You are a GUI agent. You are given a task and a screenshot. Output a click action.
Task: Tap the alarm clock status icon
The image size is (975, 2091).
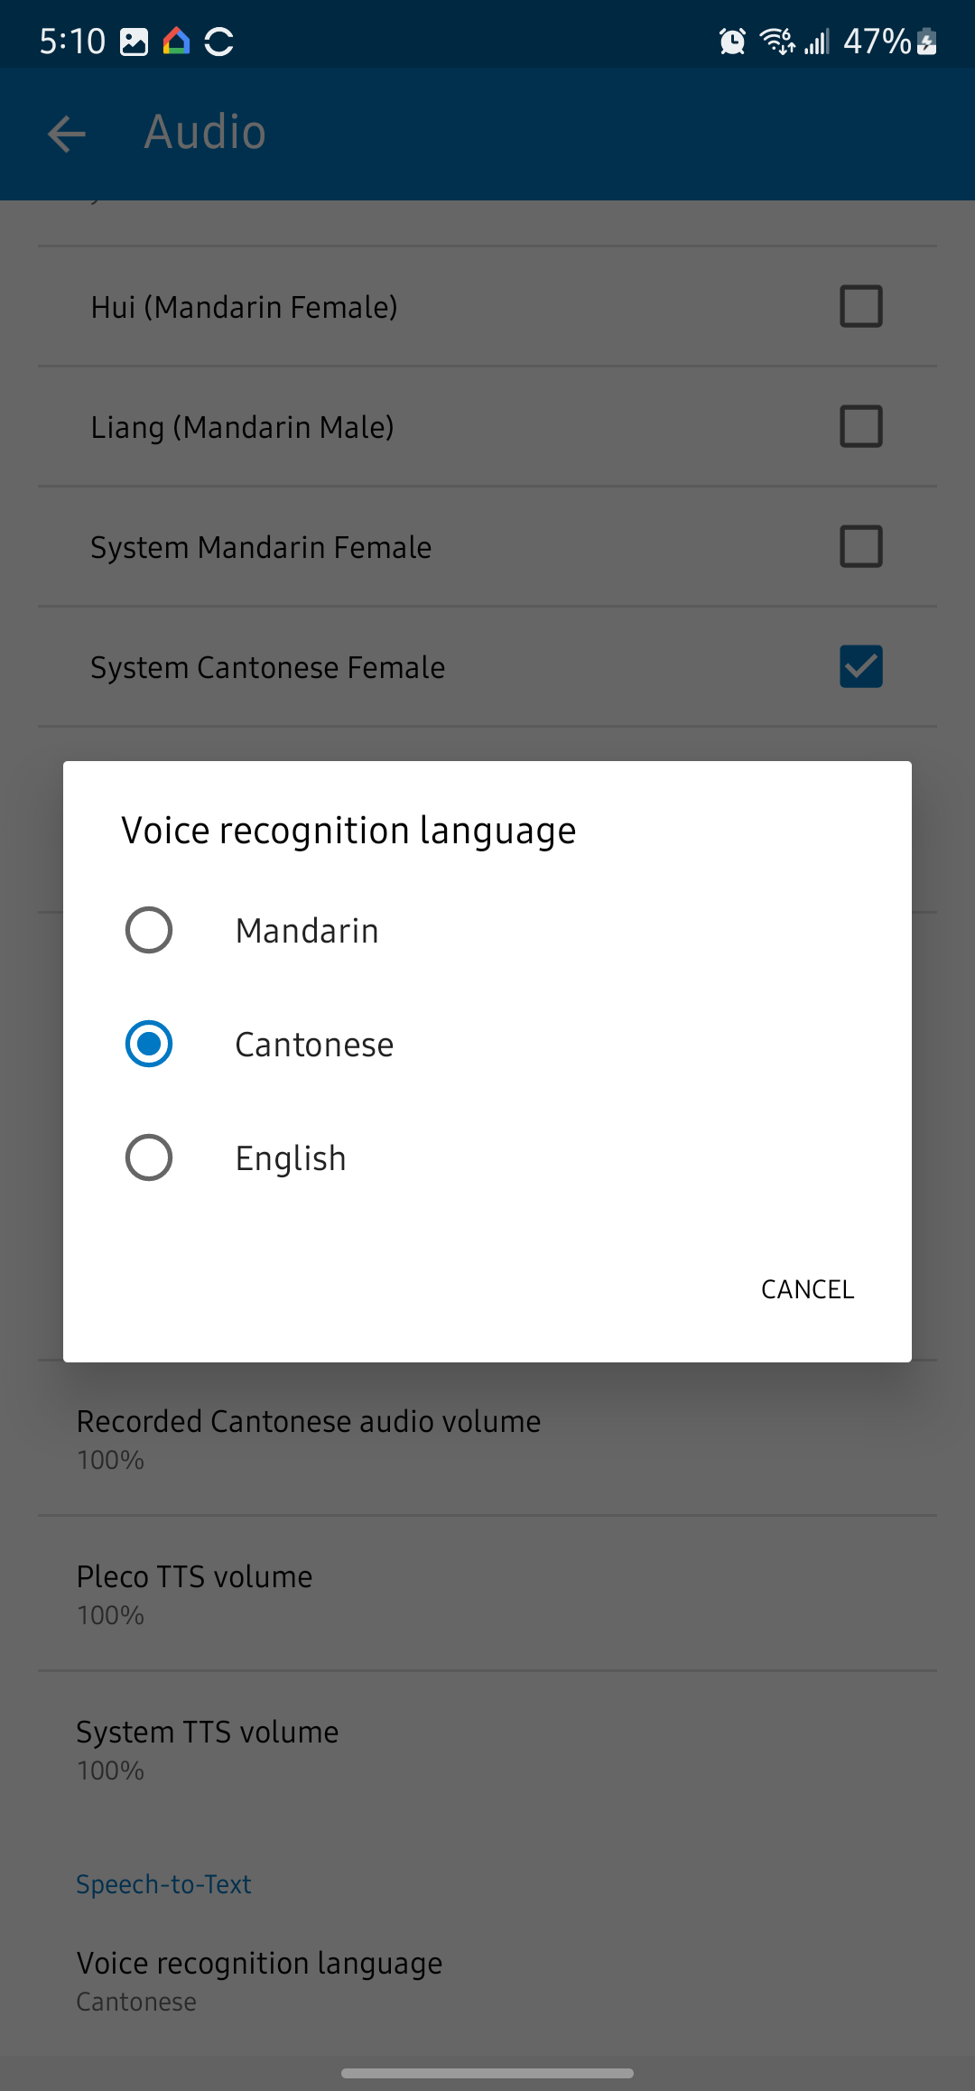(732, 42)
